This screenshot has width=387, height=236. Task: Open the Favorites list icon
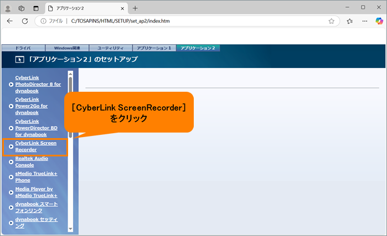click(x=349, y=21)
